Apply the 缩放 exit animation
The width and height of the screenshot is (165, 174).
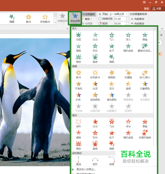pos(79,146)
